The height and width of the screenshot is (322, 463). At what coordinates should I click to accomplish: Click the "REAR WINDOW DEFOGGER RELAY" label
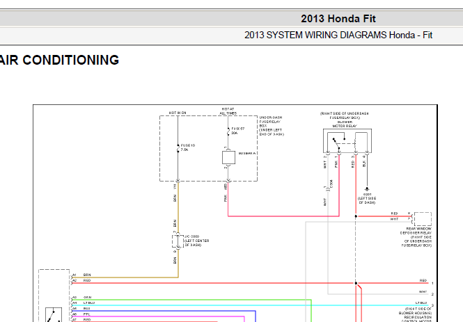tap(416, 231)
